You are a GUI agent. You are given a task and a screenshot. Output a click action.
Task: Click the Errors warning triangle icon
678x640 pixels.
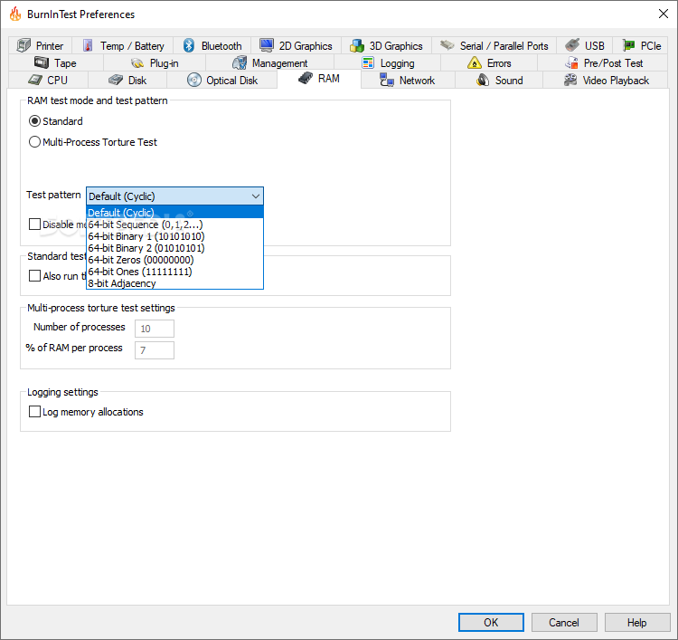point(475,62)
